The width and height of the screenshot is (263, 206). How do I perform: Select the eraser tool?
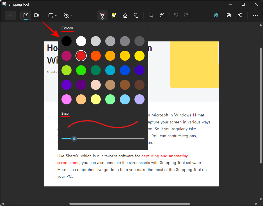[125, 15]
